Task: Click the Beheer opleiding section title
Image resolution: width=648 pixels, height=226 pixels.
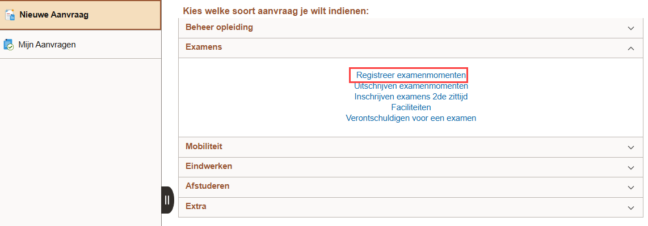Action: coord(219,27)
